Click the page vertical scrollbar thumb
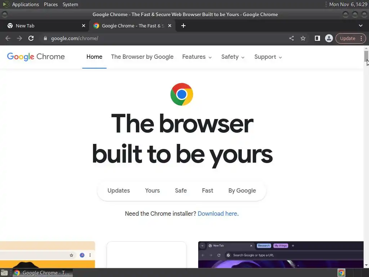369x277 pixels. tap(366, 56)
